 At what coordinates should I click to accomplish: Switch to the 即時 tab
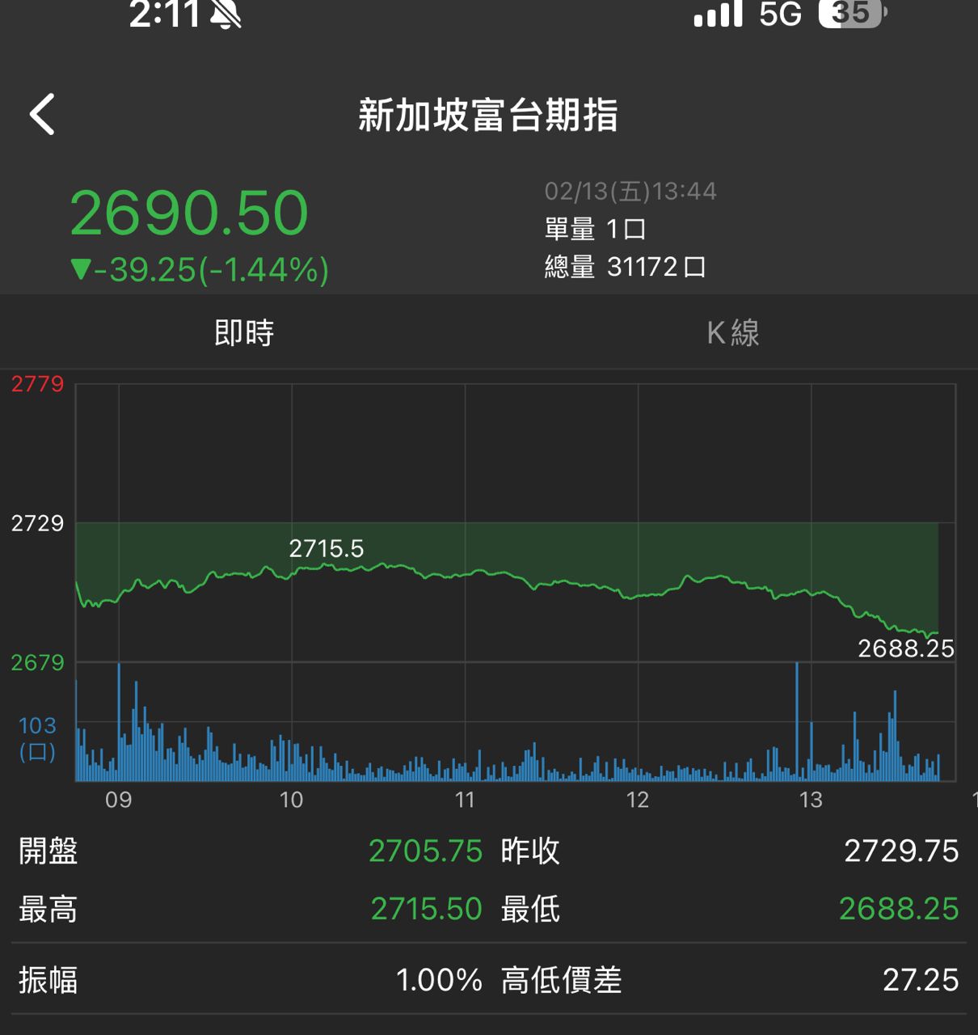tap(244, 332)
